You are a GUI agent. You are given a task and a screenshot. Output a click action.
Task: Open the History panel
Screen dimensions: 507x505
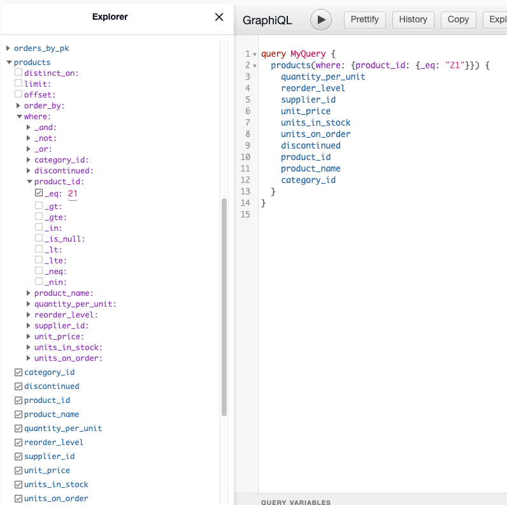click(413, 20)
